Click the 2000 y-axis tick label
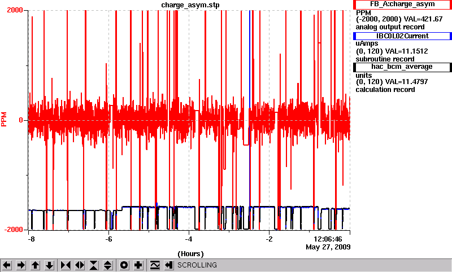The image size is (452, 272). pyautogui.click(x=15, y=10)
